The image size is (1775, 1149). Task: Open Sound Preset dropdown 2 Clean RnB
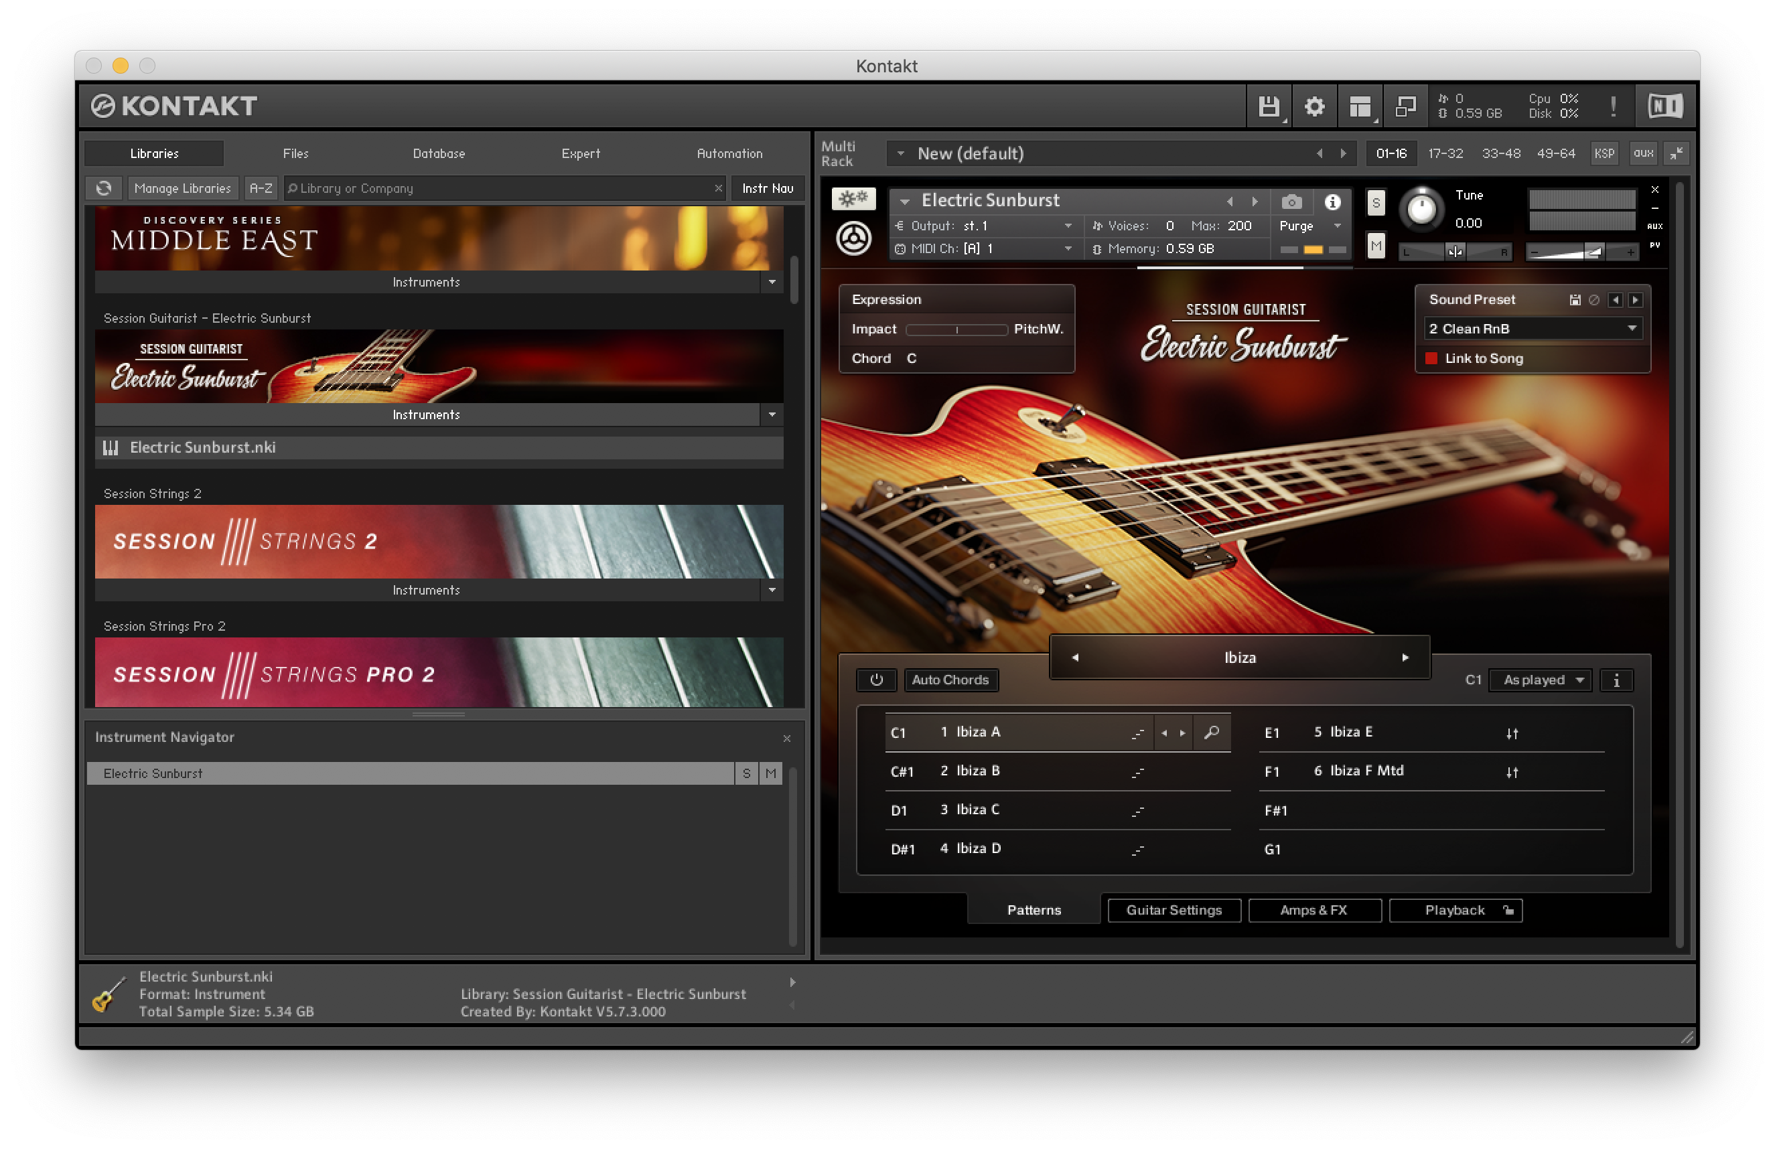pyautogui.click(x=1533, y=329)
